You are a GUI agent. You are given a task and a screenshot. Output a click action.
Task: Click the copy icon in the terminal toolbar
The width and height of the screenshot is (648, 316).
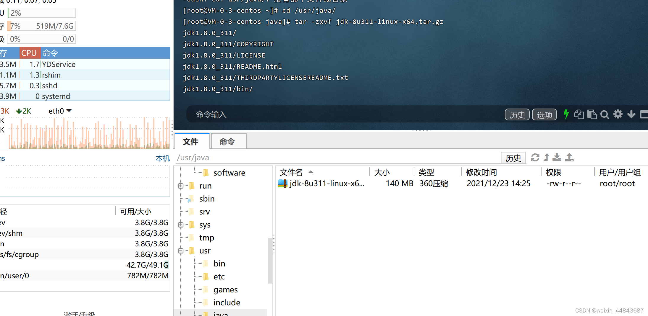click(579, 114)
